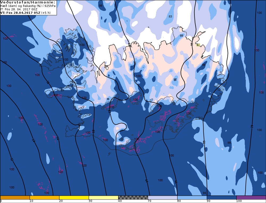Screen dimensions: 266x203
Task: Click the 'Veðurstofan/Harmonie:' title text
Action: click(28, 2)
